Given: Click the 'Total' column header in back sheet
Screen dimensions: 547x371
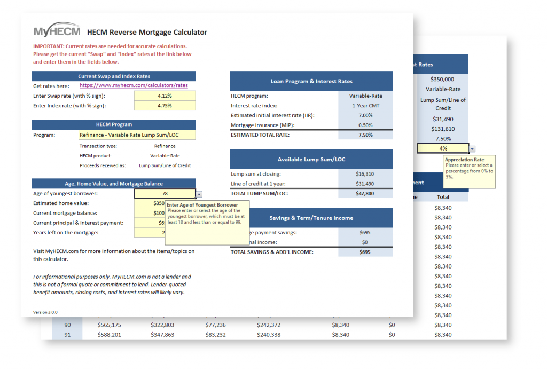Looking at the screenshot, I should [x=443, y=197].
